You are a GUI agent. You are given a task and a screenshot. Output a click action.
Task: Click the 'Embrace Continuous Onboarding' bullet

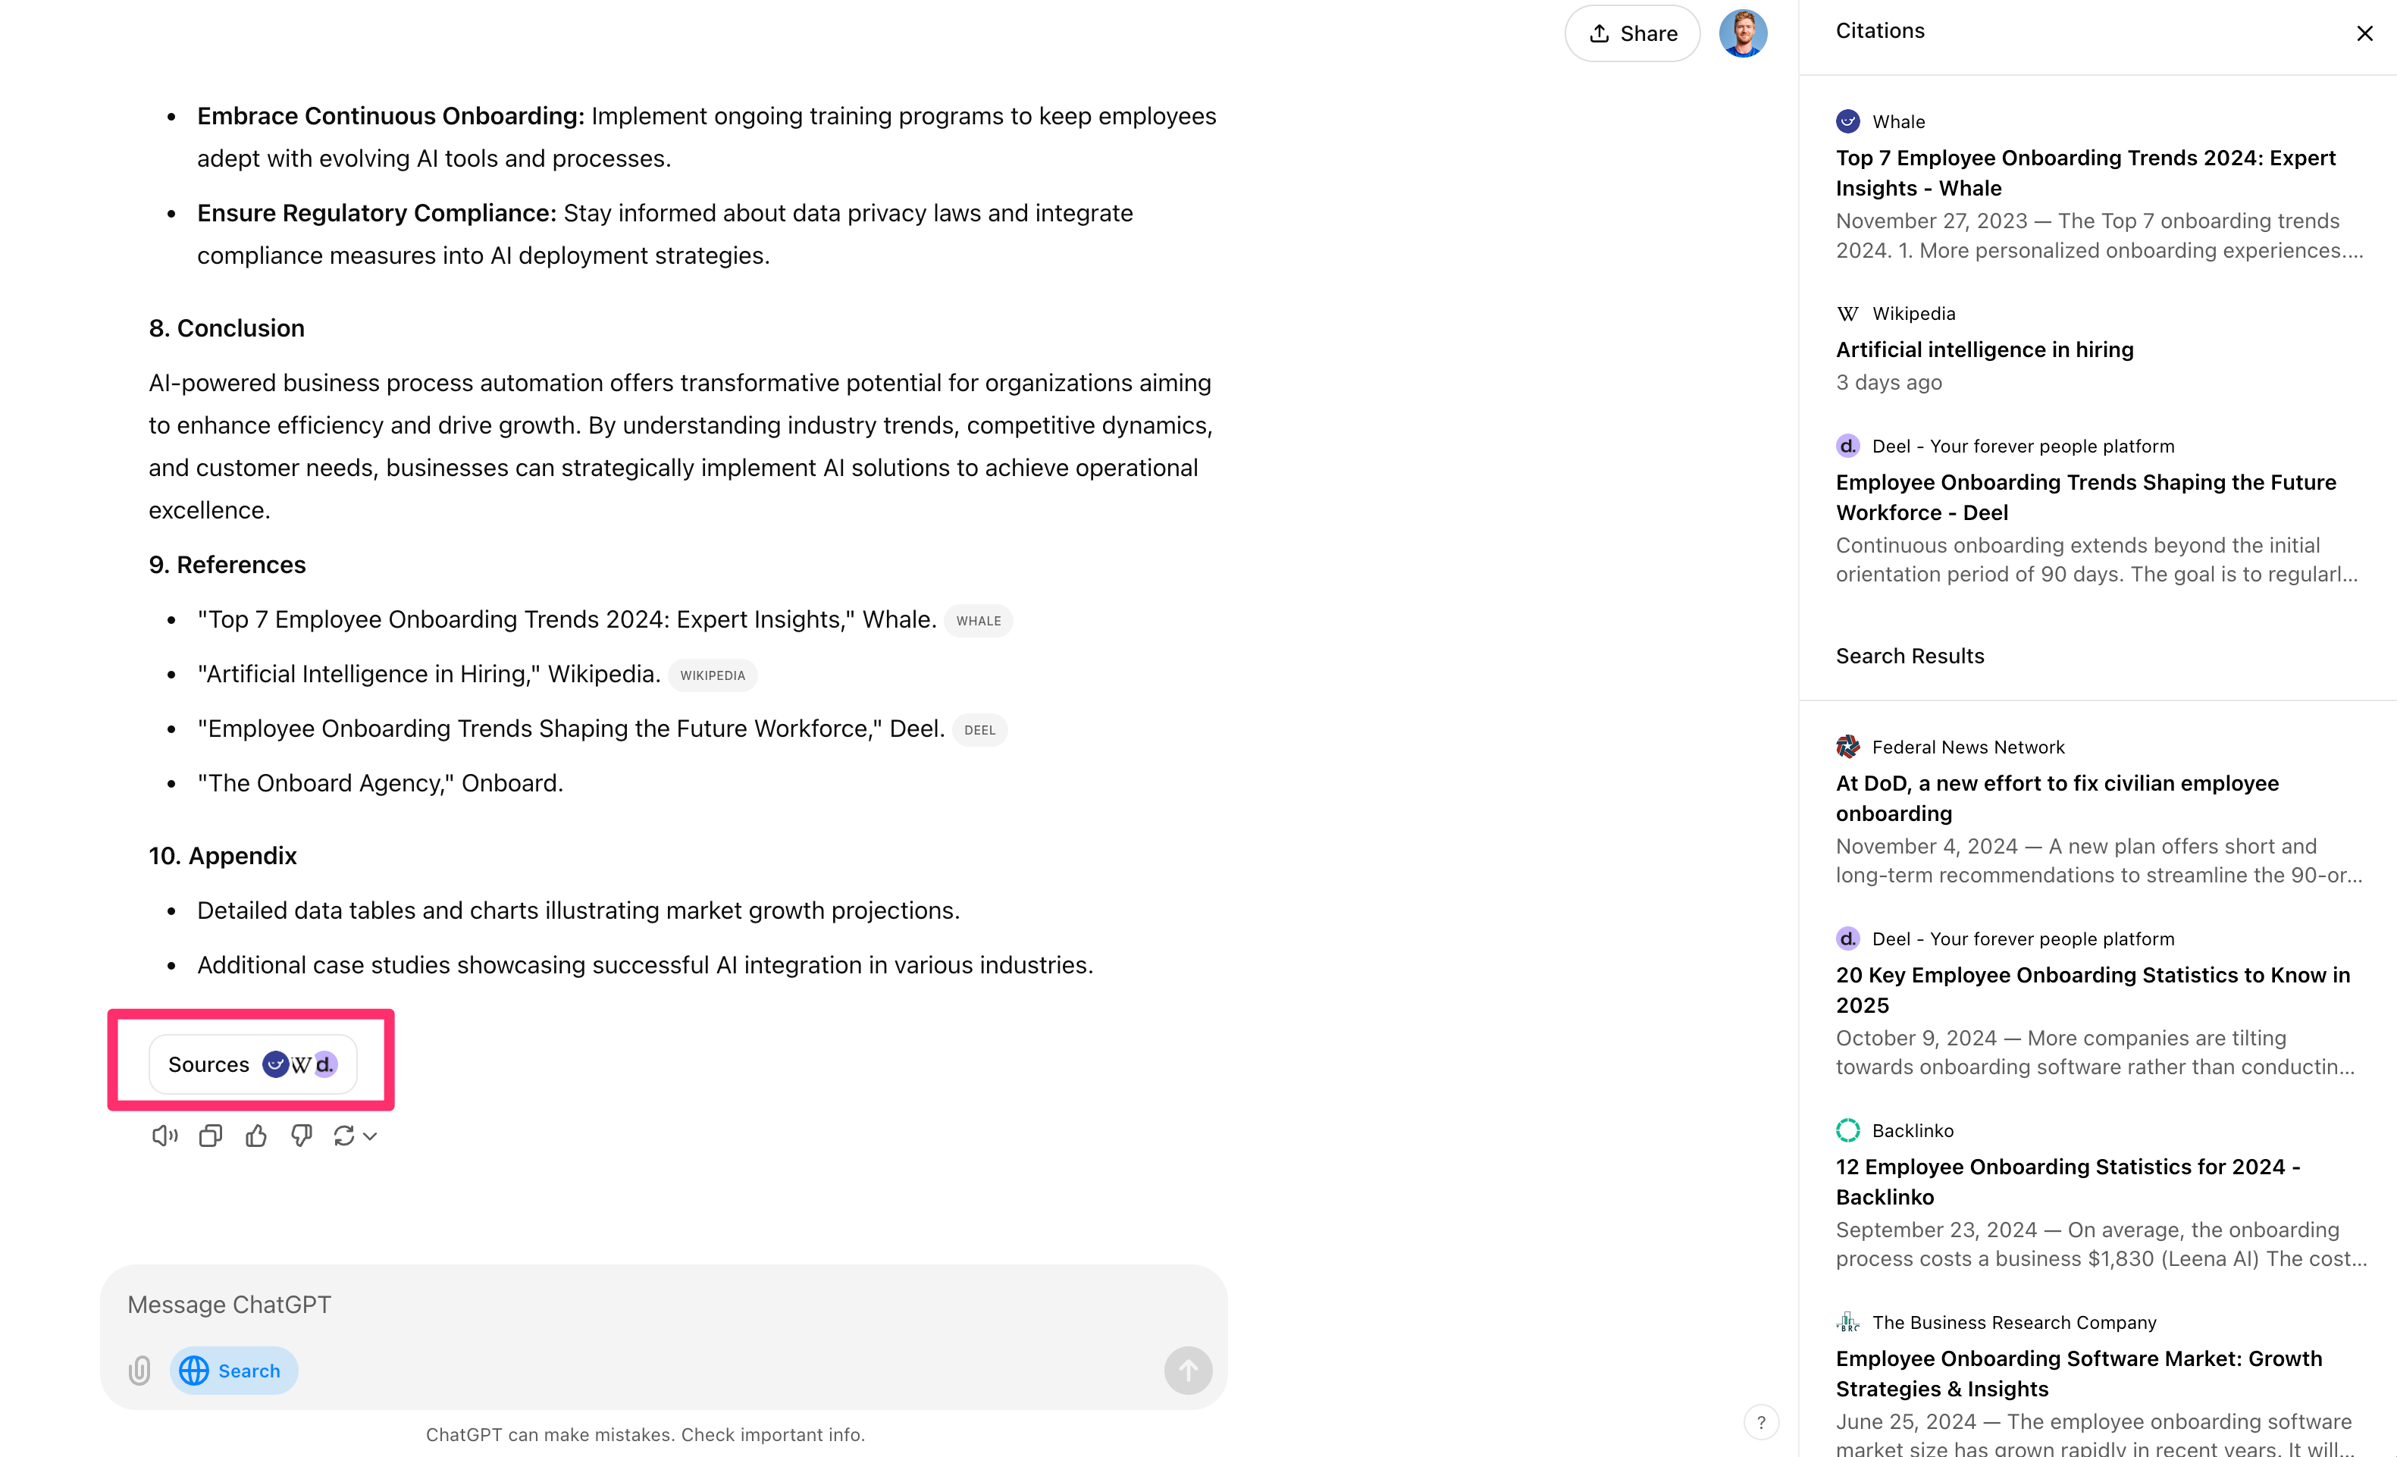[707, 137]
